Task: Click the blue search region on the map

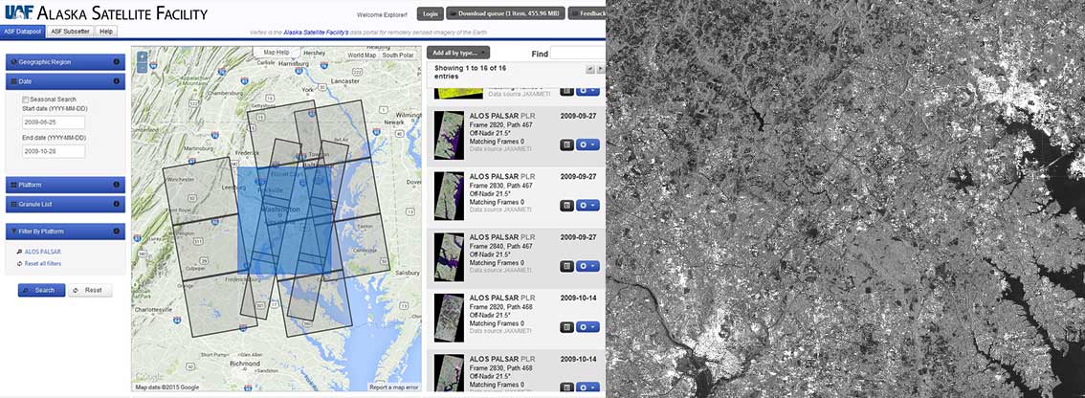Action: click(284, 220)
